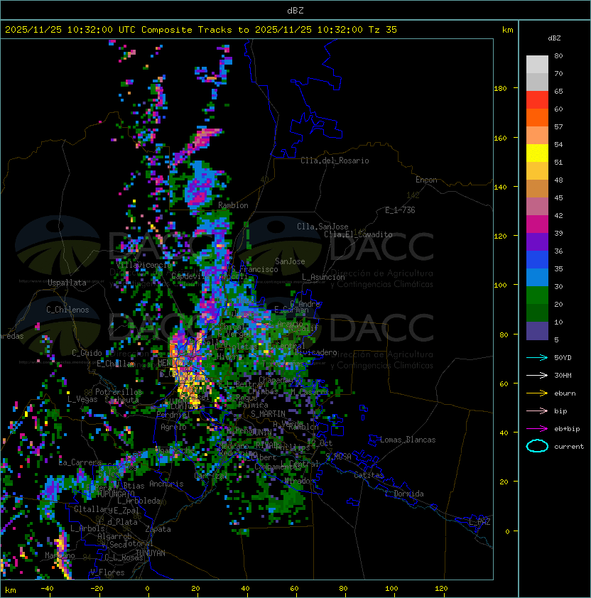Click the 'L_PAZ' label at the eastern edge
Viewport: 591px width, 598px height.
(x=479, y=522)
